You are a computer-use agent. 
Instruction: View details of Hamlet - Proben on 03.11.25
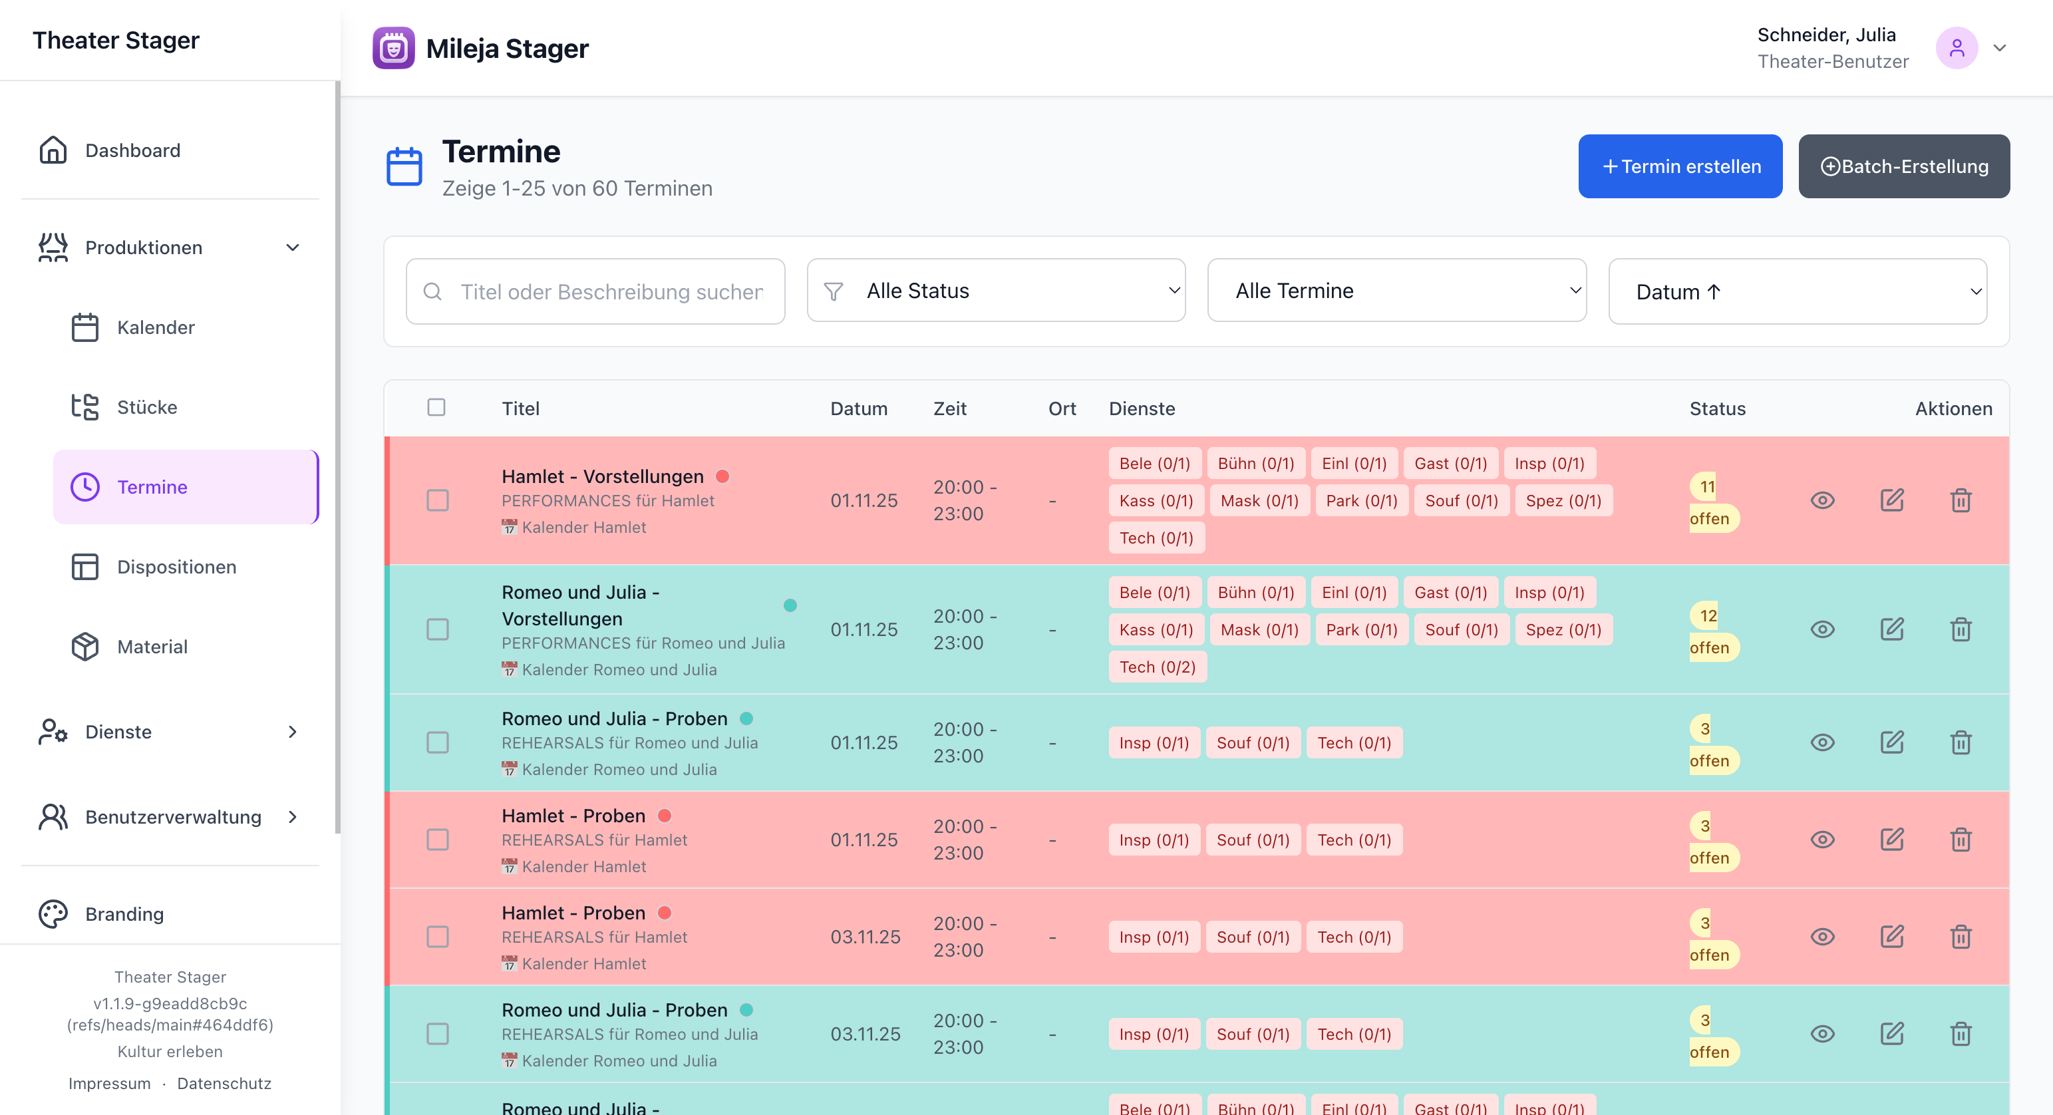point(1822,937)
